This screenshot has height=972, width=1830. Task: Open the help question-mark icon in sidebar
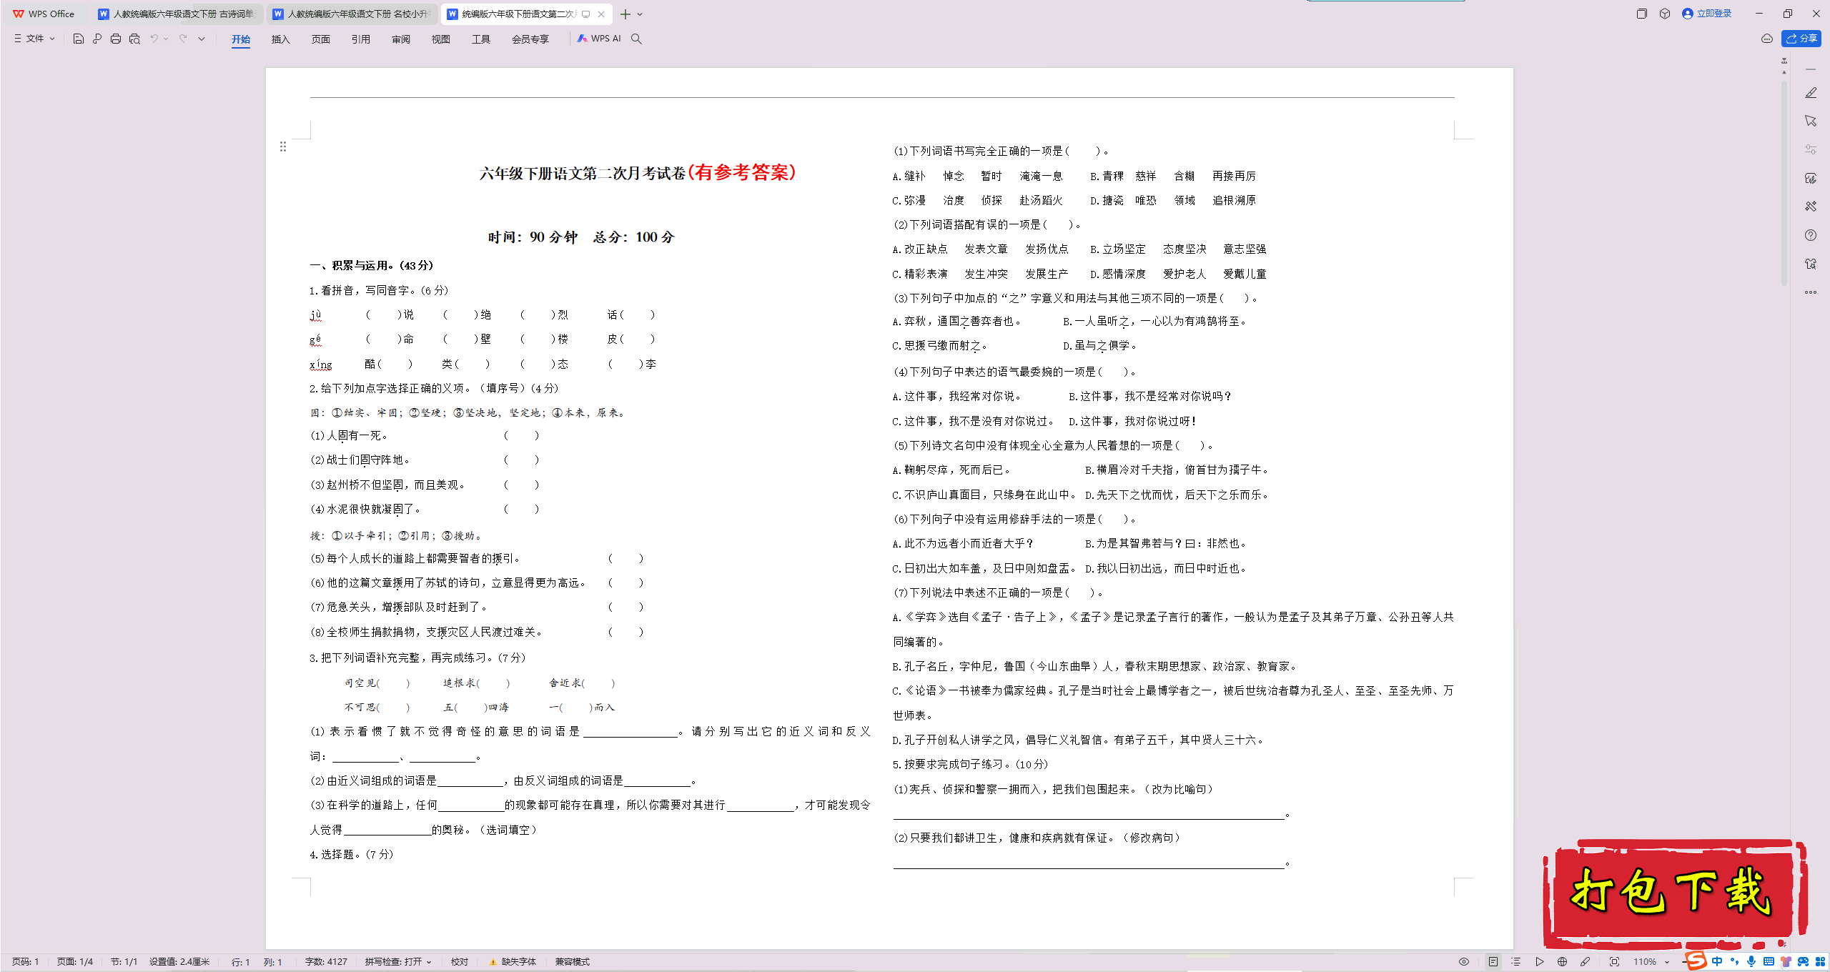(x=1811, y=235)
